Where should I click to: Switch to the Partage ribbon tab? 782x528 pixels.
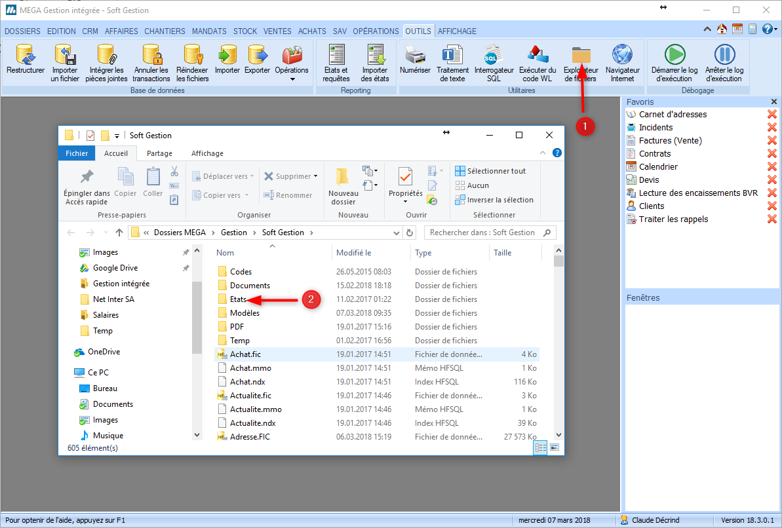point(159,153)
